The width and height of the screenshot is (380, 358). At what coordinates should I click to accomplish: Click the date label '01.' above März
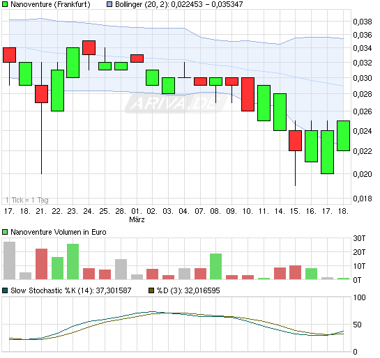[x=137, y=211]
